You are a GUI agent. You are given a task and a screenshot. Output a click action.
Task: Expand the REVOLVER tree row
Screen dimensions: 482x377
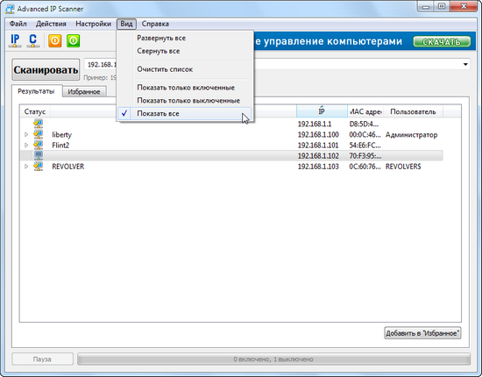(26, 167)
